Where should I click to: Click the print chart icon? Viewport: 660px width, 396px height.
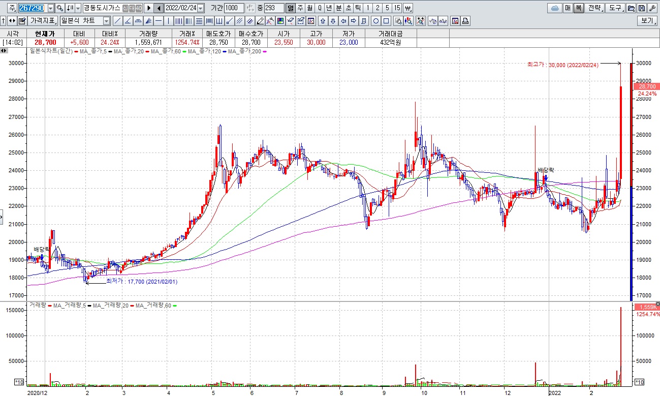point(465,21)
